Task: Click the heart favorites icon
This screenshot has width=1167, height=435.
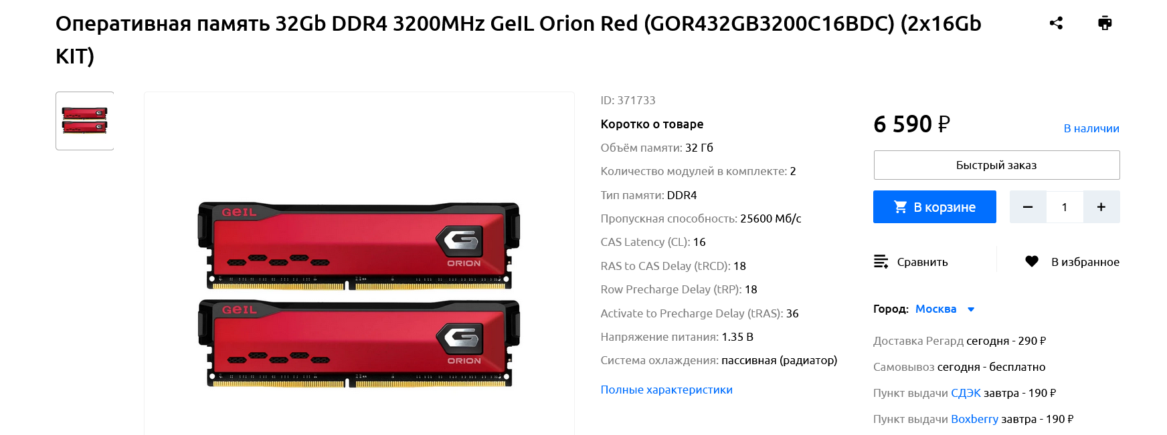Action: coord(1032,262)
